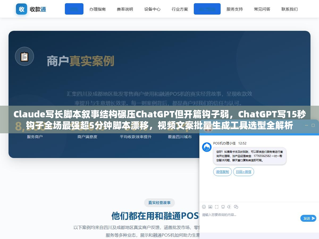The image size is (319, 239).
Task: Click the WeChat icon in chat toolbar
Action: point(236,207)
